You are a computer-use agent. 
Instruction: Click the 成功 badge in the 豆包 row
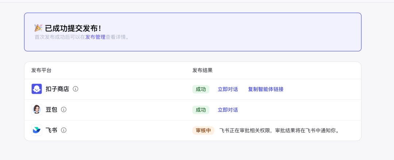pyautogui.click(x=201, y=110)
